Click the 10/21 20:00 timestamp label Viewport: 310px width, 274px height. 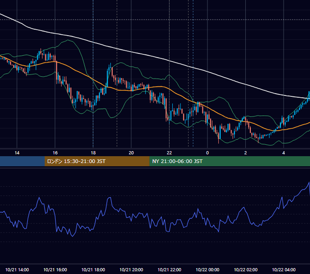[x=131, y=269]
